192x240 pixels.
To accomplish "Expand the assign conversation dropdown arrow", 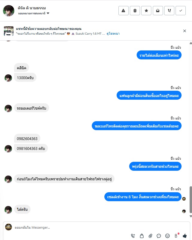I will click(x=48, y=13).
